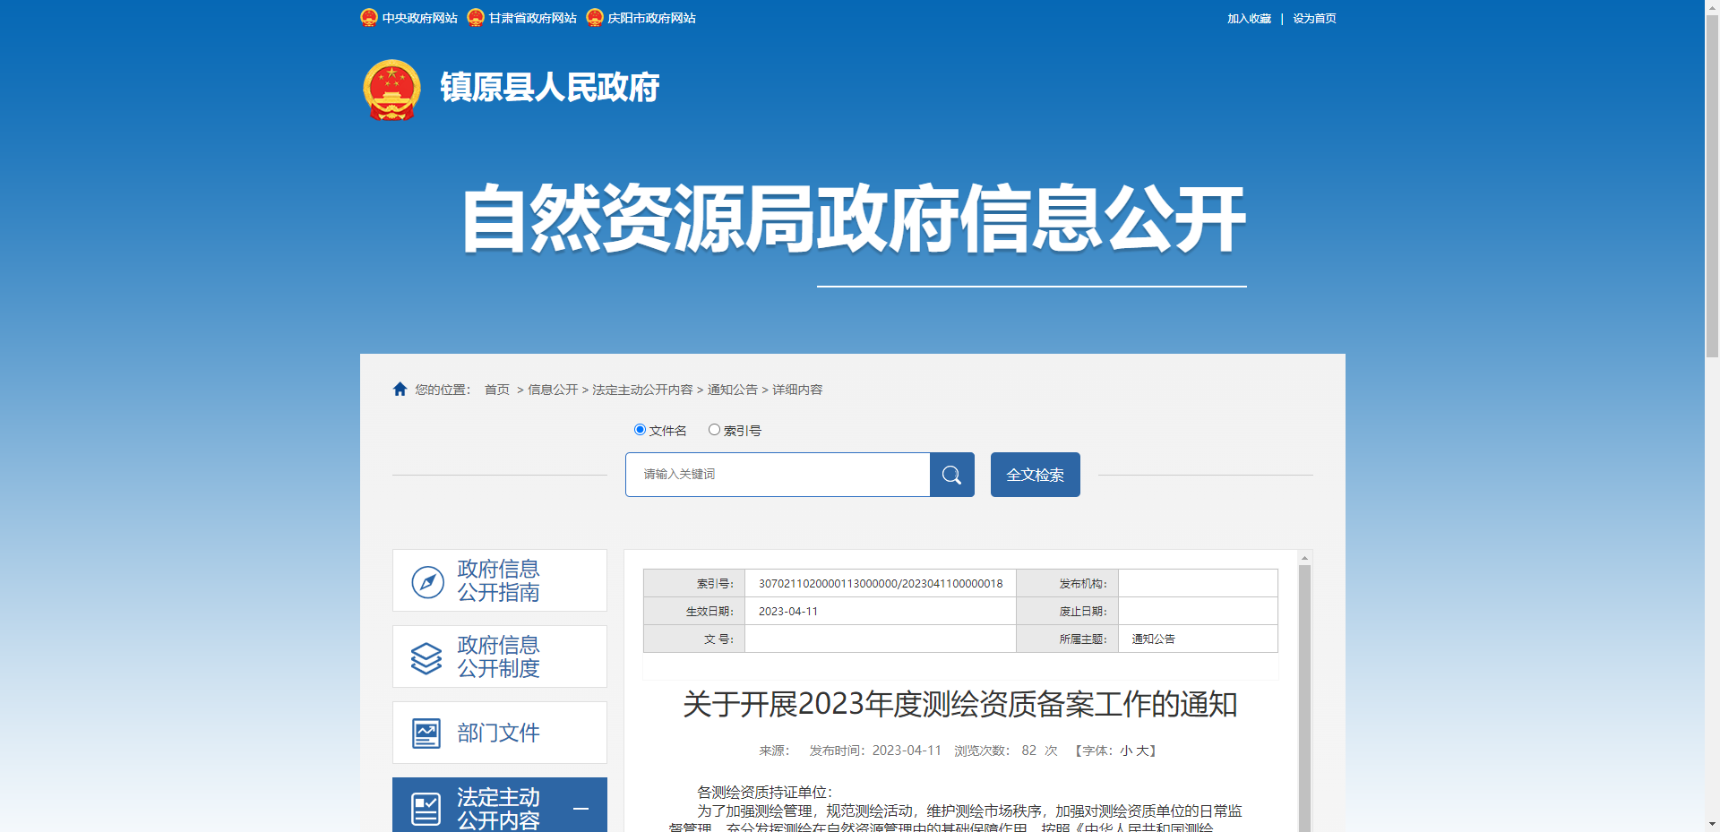The width and height of the screenshot is (1720, 832).
Task: Select the 索引号 radio button
Action: (x=713, y=430)
